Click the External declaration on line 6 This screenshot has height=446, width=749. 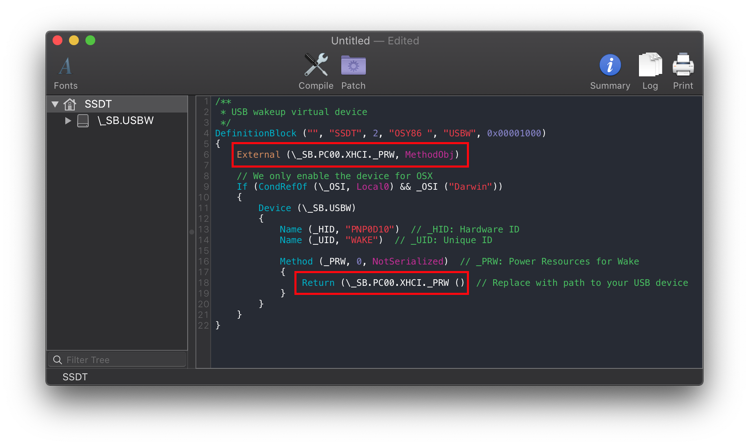coord(347,155)
